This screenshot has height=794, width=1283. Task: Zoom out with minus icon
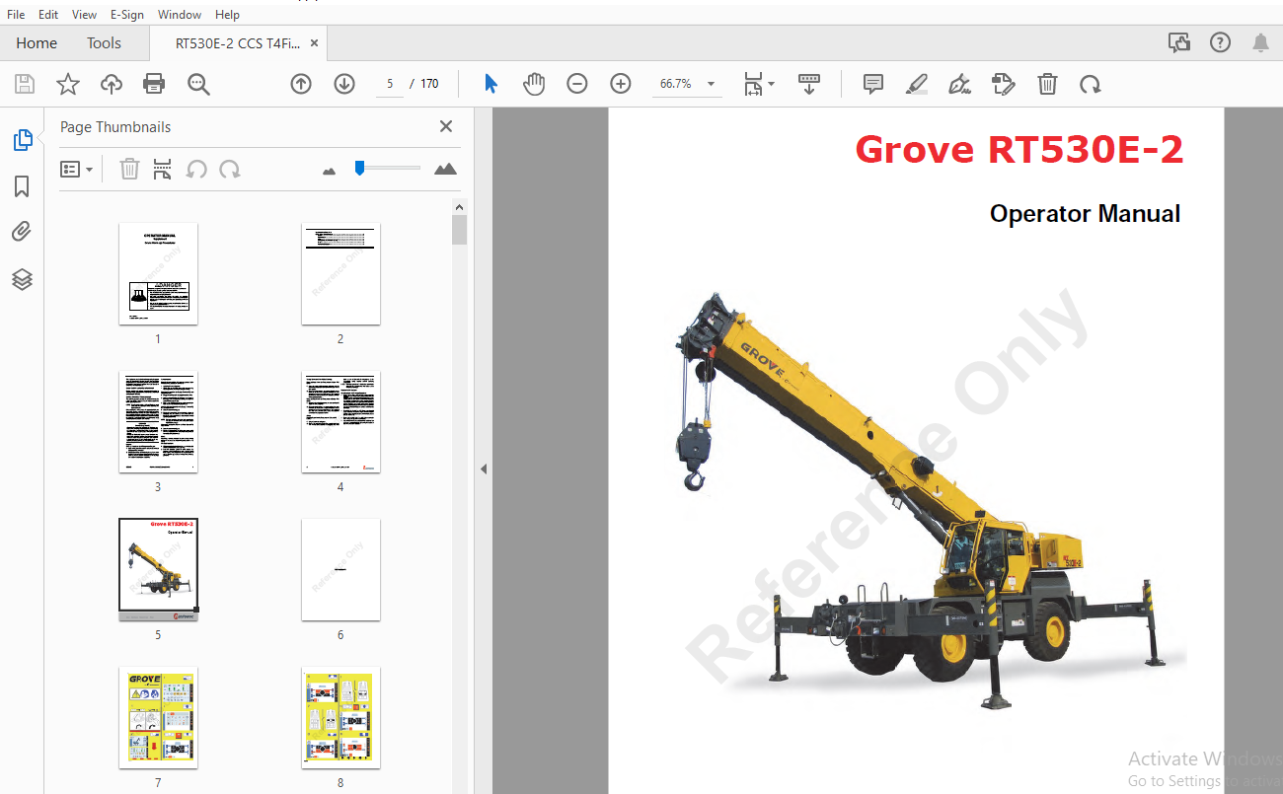click(577, 84)
